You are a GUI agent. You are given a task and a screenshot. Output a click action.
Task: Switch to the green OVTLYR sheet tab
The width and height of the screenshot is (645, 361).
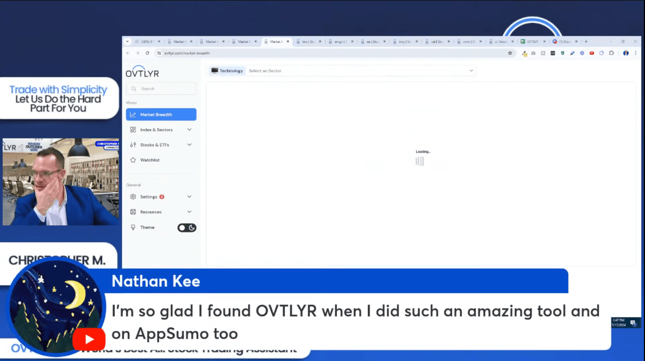click(x=533, y=41)
